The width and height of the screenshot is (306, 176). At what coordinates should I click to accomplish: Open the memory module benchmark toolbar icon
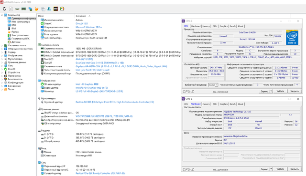(23, 9)
